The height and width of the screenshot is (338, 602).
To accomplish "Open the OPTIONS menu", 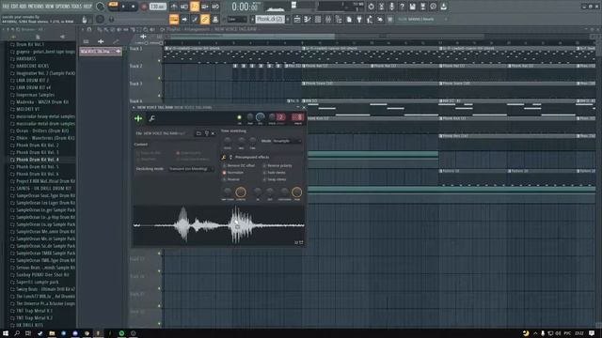I will coord(64,7).
